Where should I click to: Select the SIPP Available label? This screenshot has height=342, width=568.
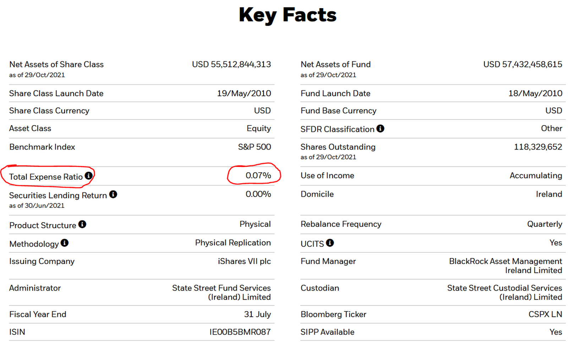pos(327,332)
